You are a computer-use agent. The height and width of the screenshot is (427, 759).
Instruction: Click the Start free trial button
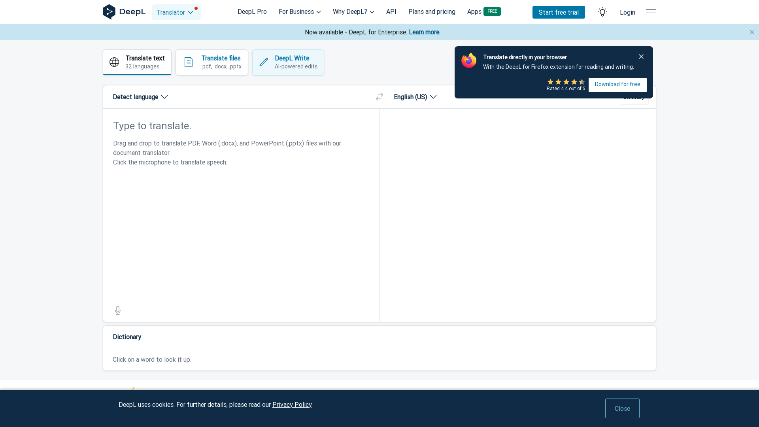pyautogui.click(x=558, y=12)
